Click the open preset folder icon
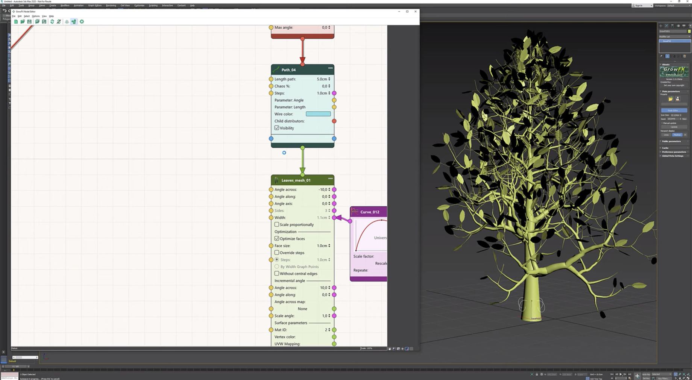 [x=671, y=99]
